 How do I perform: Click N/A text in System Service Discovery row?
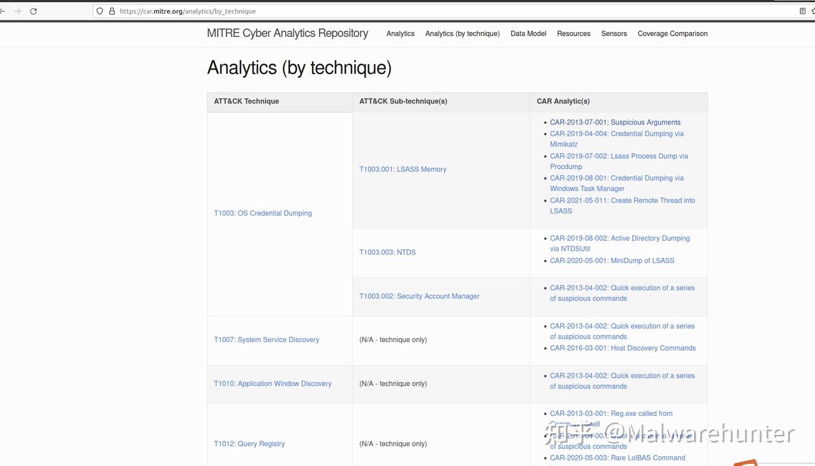(x=393, y=339)
